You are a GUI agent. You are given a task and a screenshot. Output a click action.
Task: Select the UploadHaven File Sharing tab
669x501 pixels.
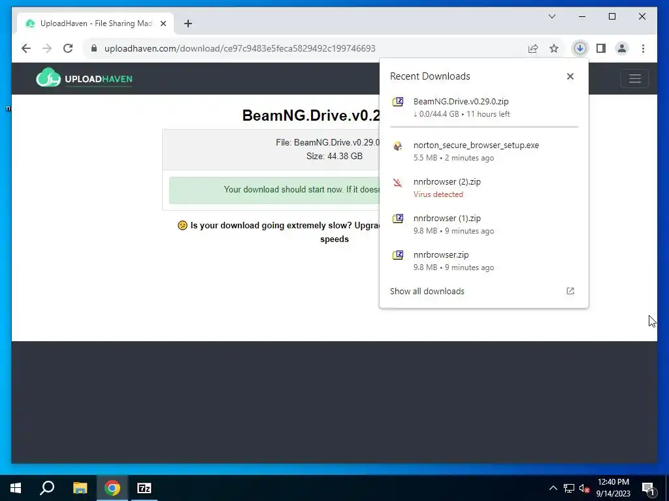point(95,23)
